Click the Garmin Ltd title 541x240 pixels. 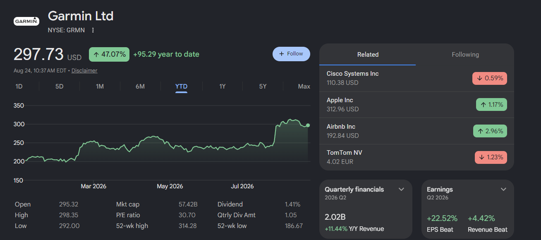click(x=81, y=16)
